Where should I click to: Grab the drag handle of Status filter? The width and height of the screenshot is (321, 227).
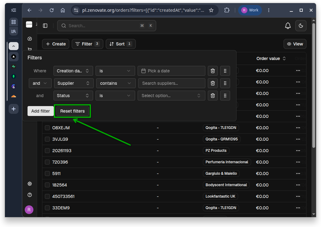(225, 96)
